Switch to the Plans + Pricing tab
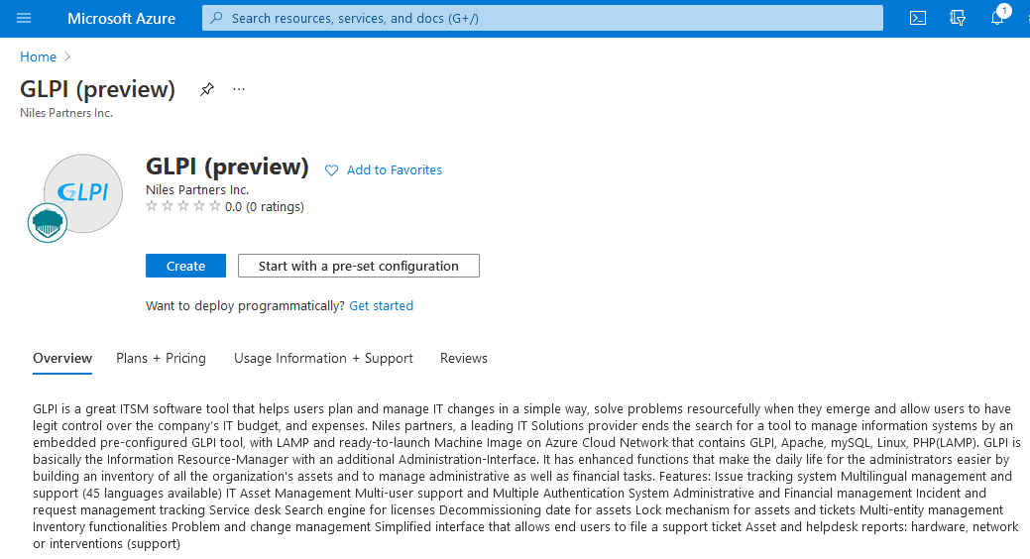Image resolution: width=1030 pixels, height=559 pixels. click(x=161, y=358)
